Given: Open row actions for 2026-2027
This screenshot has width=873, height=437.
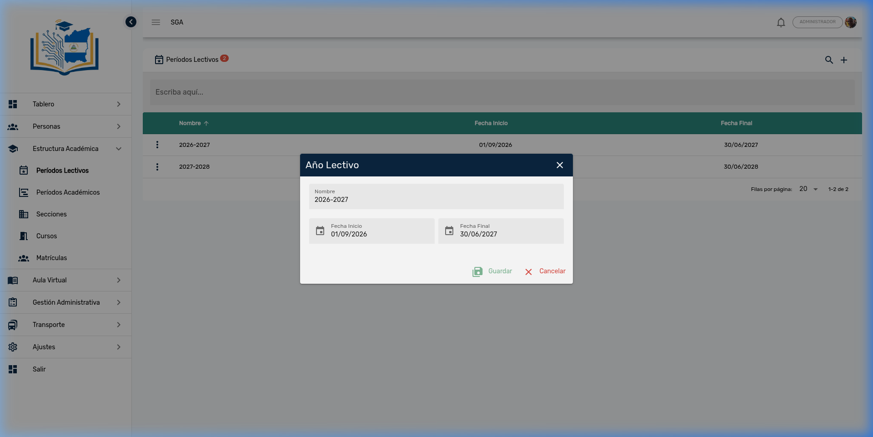Looking at the screenshot, I should pos(157,145).
